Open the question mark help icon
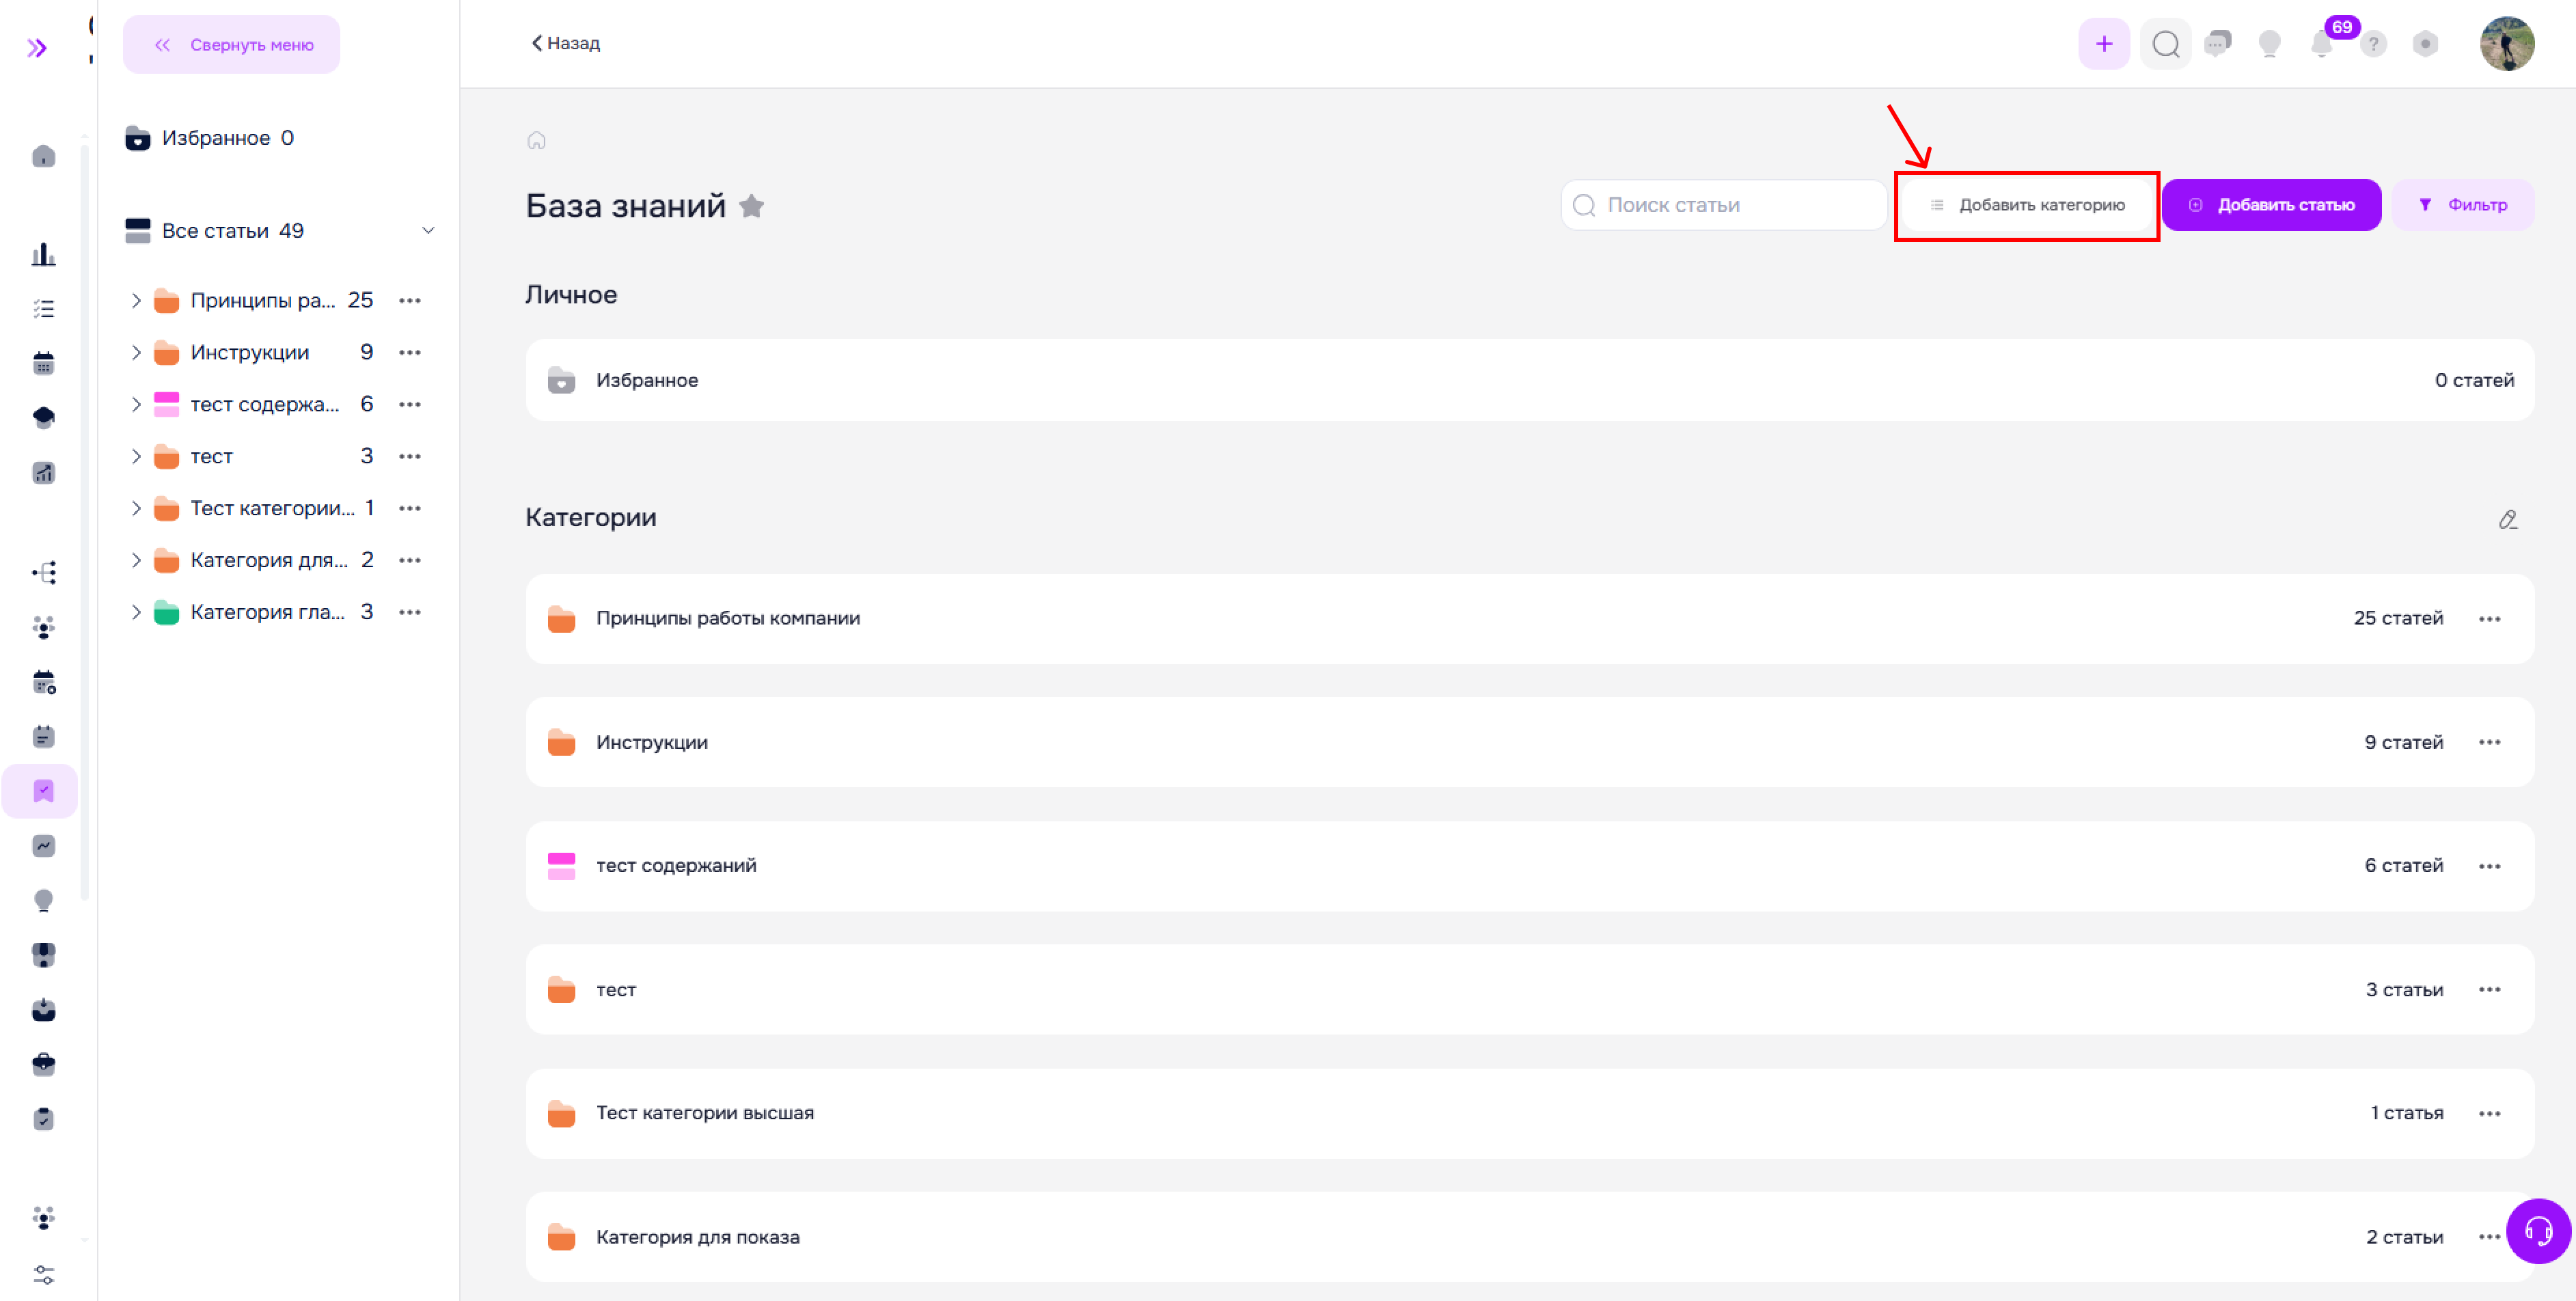Viewport: 2576px width, 1301px height. click(x=2374, y=44)
